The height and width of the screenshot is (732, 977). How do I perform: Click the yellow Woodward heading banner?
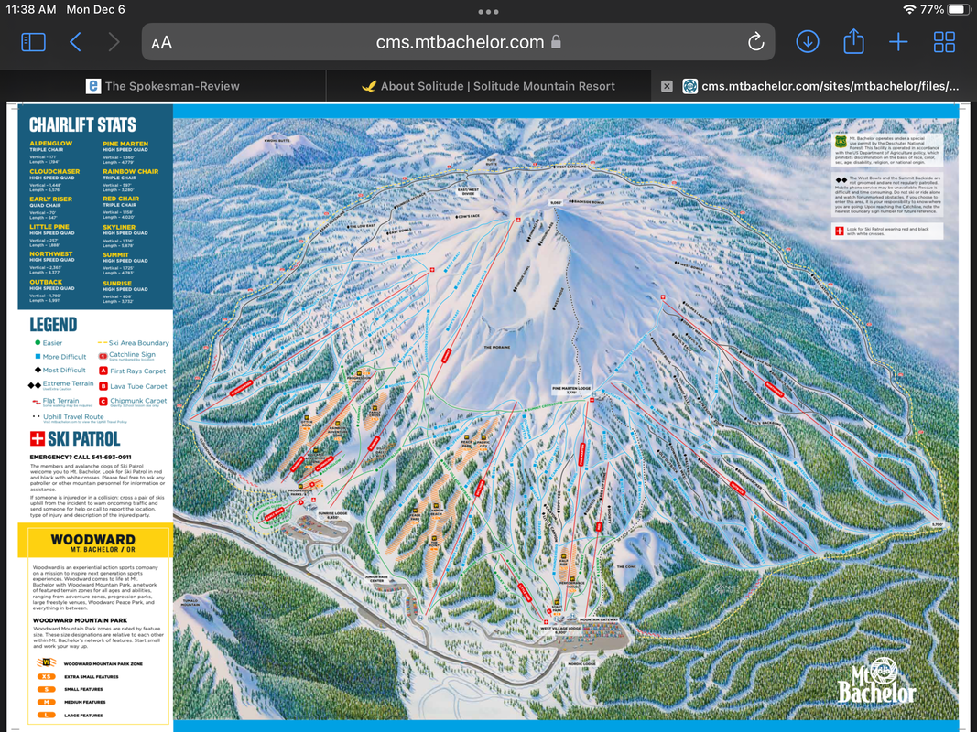[94, 541]
